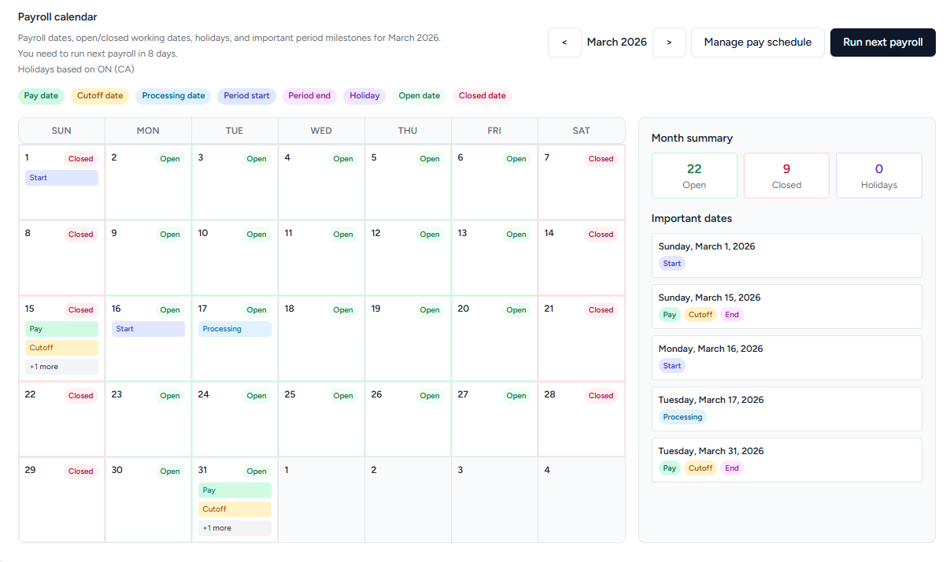Viewport: 950px width, 562px height.
Task: Expand '+1 more' events on March 15
Action: click(x=61, y=367)
